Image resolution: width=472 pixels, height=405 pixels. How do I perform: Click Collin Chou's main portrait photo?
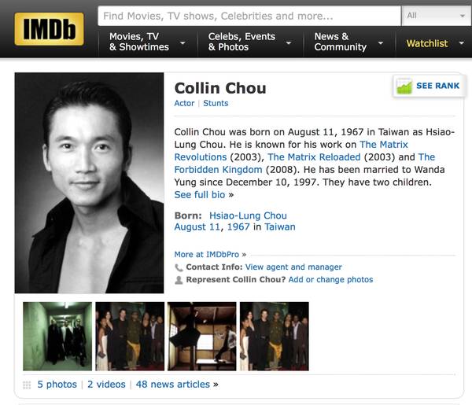pos(89,183)
